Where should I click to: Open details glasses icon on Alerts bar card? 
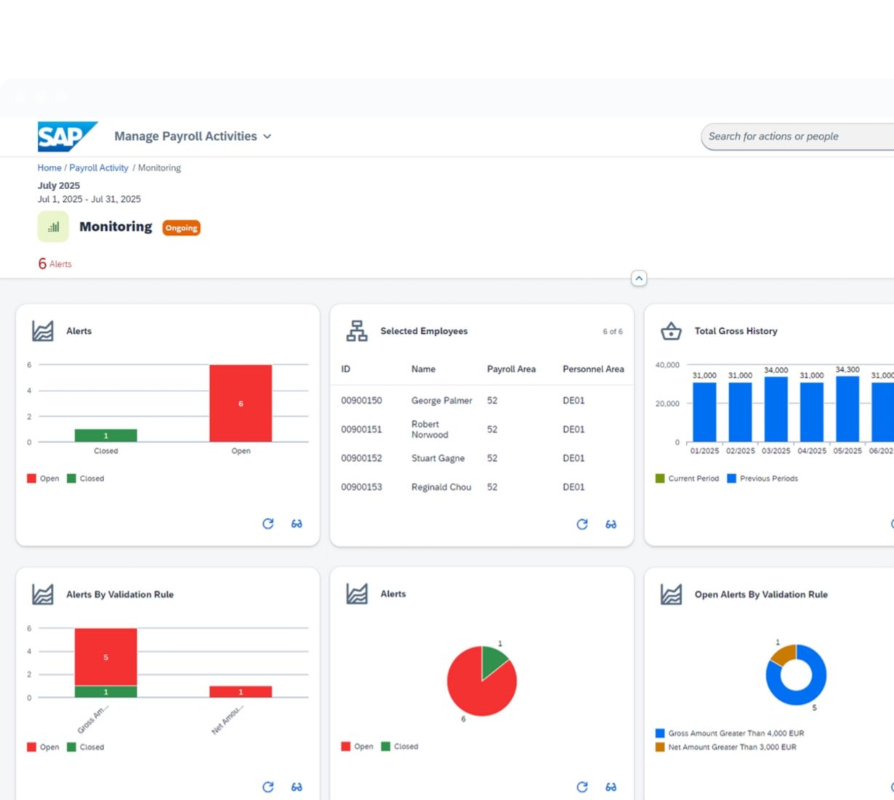pos(297,524)
